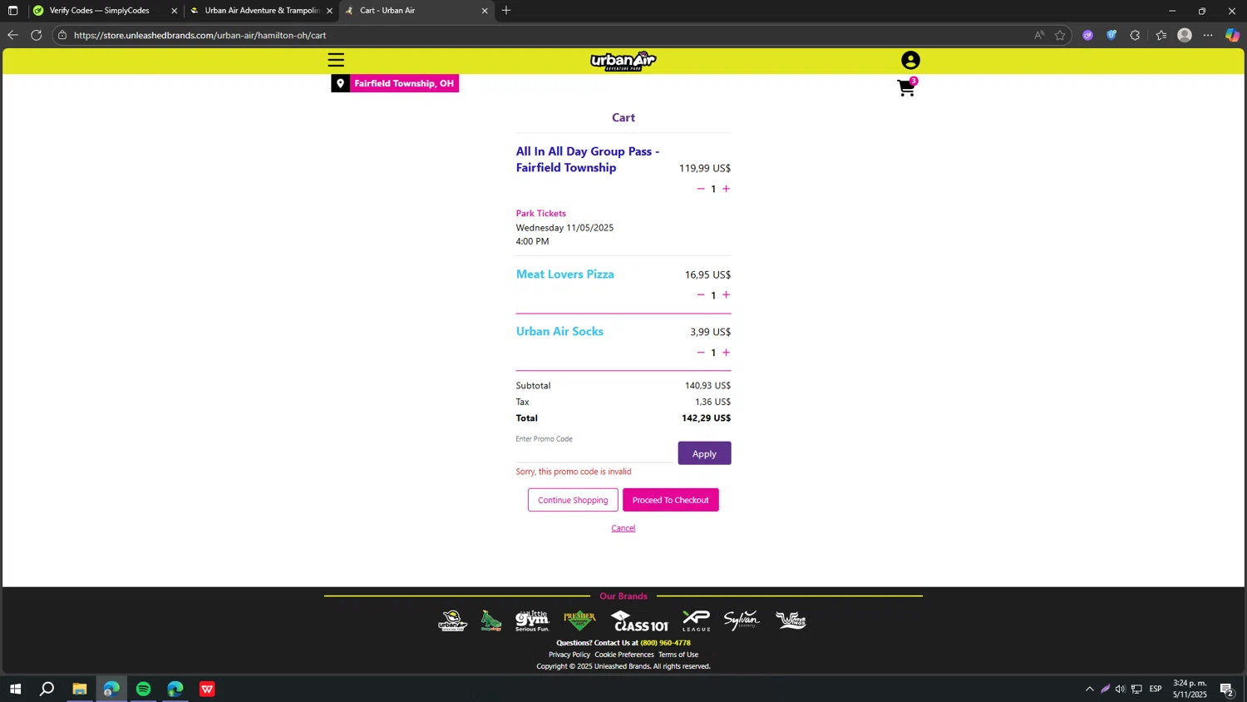Click the browser address bar URL

pyautogui.click(x=200, y=35)
